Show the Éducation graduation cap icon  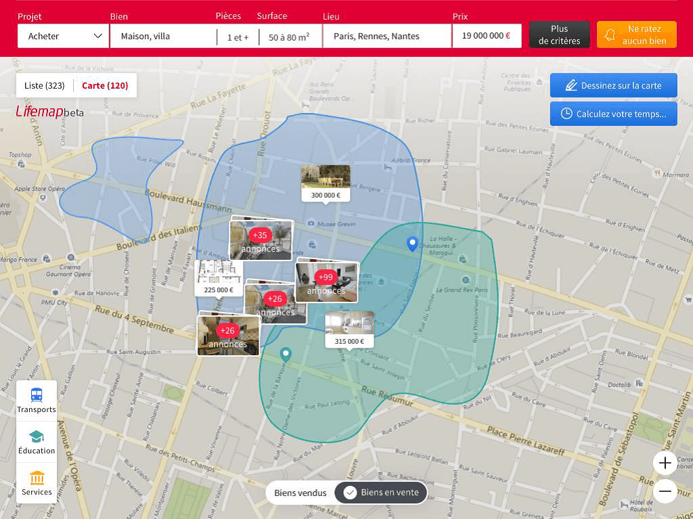pos(37,436)
